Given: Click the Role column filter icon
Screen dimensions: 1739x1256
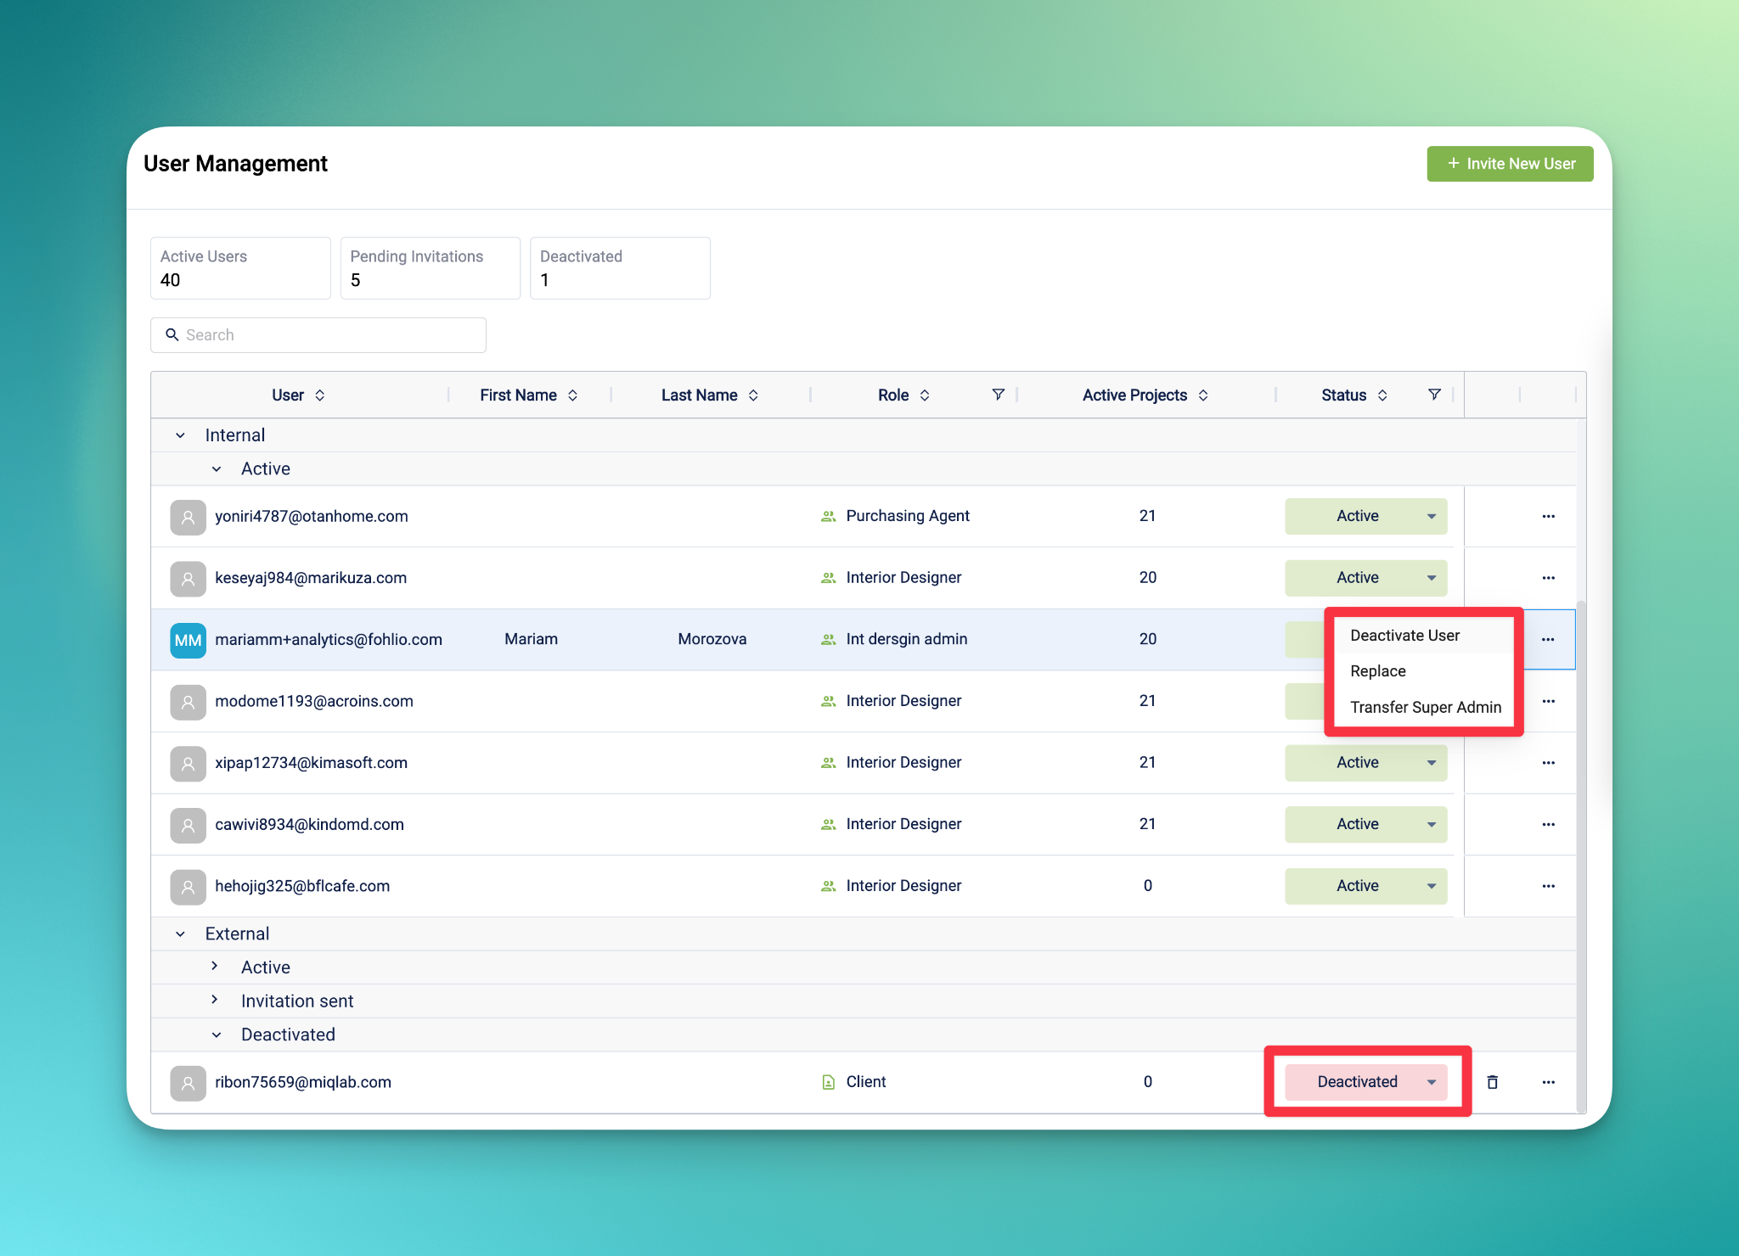Looking at the screenshot, I should 999,395.
